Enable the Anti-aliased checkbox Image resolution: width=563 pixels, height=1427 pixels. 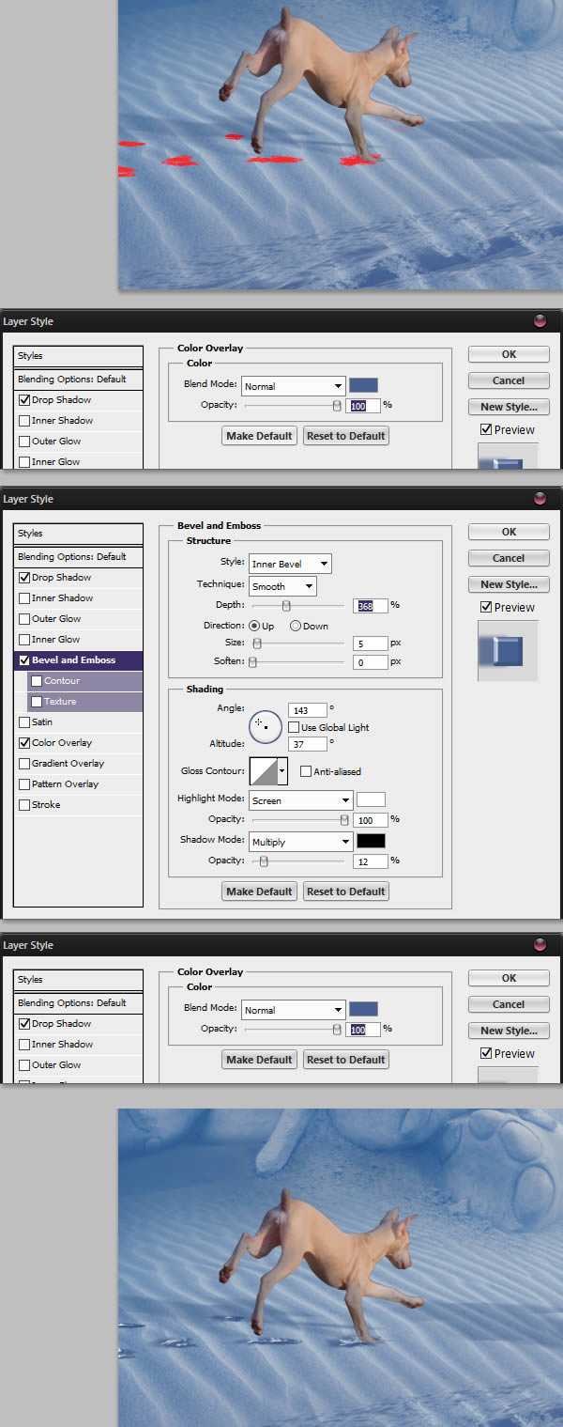tap(306, 771)
